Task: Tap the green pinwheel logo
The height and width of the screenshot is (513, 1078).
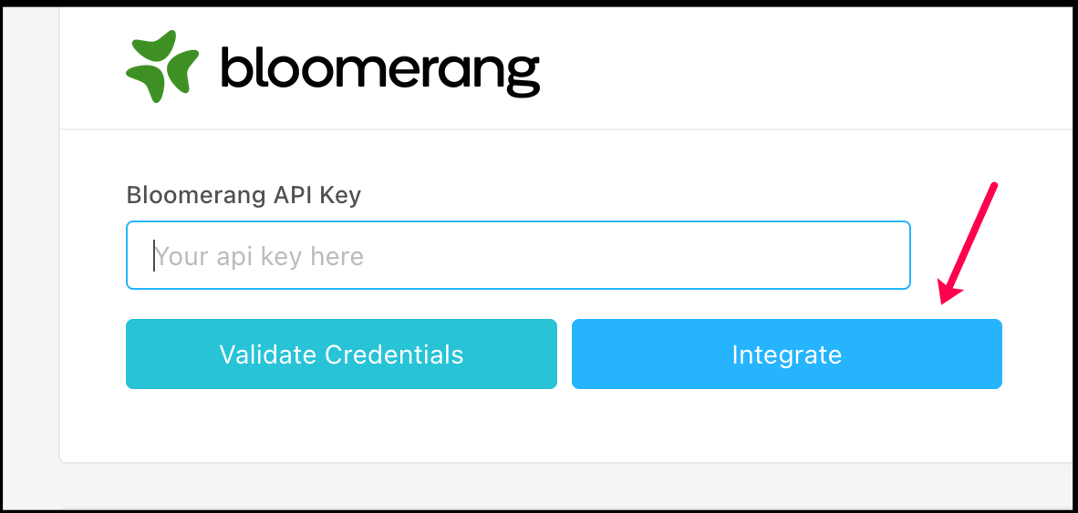Action: click(x=162, y=66)
